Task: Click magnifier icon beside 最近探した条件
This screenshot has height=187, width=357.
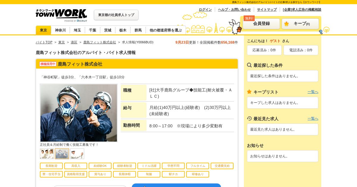Action: [249, 65]
